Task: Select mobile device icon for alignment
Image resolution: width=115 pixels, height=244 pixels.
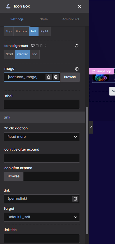Action: tap(45, 46)
